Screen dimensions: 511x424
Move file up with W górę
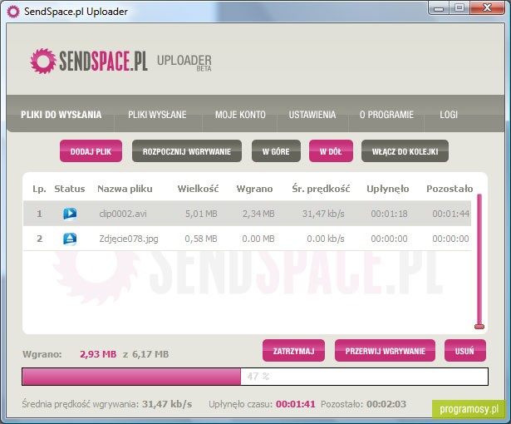(276, 151)
